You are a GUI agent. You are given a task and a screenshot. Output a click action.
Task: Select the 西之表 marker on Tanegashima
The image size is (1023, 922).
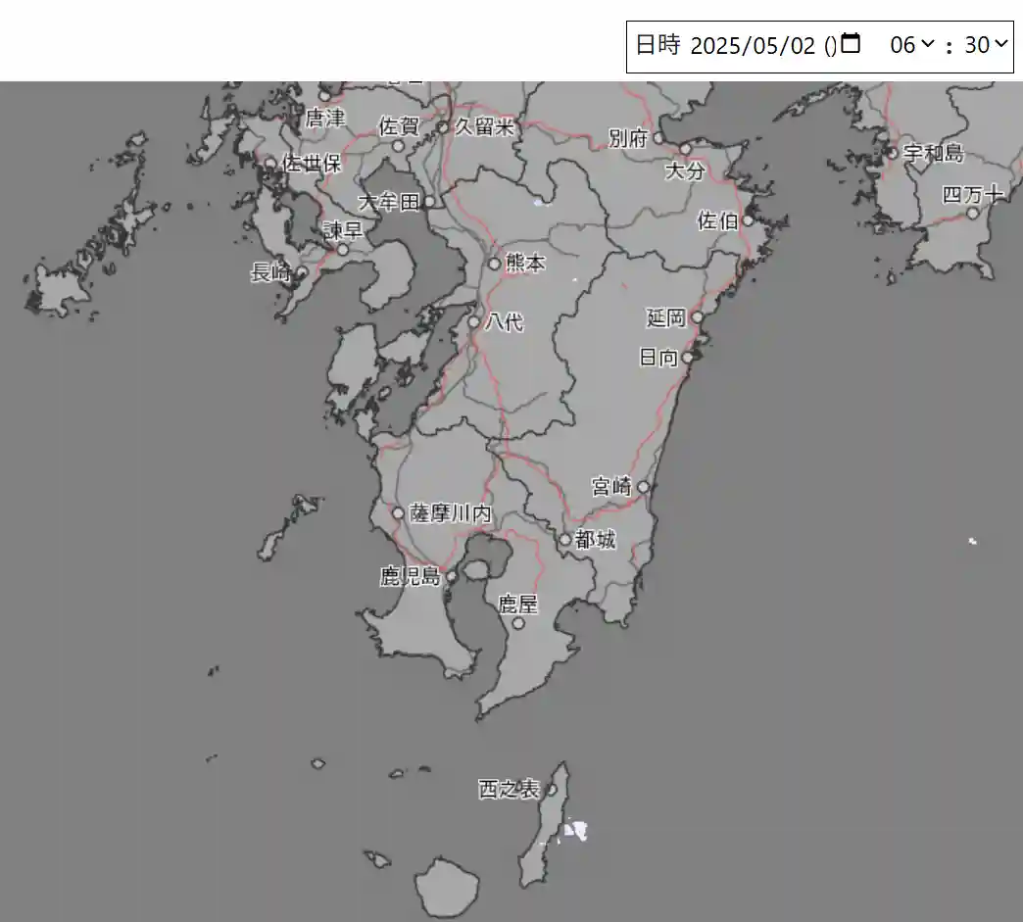coord(551,789)
